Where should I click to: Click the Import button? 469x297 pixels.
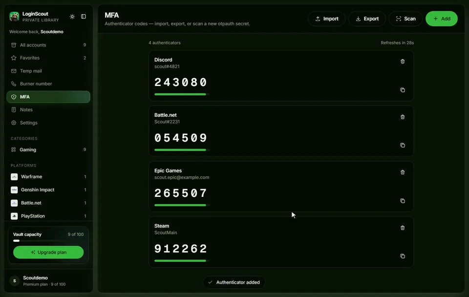pyautogui.click(x=327, y=19)
